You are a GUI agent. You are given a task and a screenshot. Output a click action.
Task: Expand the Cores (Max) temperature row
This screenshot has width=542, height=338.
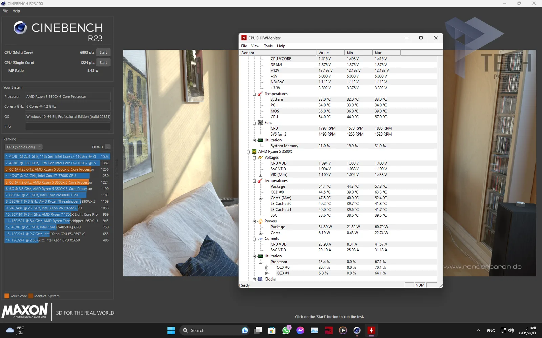pos(260,198)
